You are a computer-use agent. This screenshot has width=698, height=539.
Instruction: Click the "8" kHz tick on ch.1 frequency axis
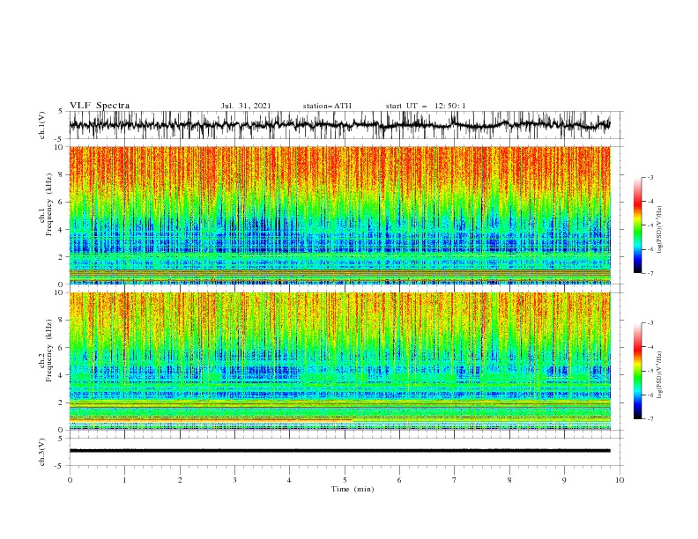point(62,174)
